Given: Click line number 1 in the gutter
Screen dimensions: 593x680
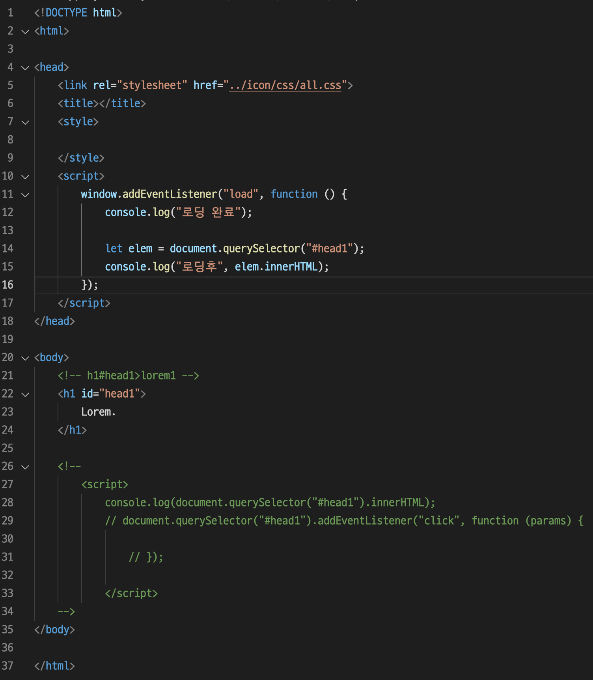Looking at the screenshot, I should tap(10, 13).
